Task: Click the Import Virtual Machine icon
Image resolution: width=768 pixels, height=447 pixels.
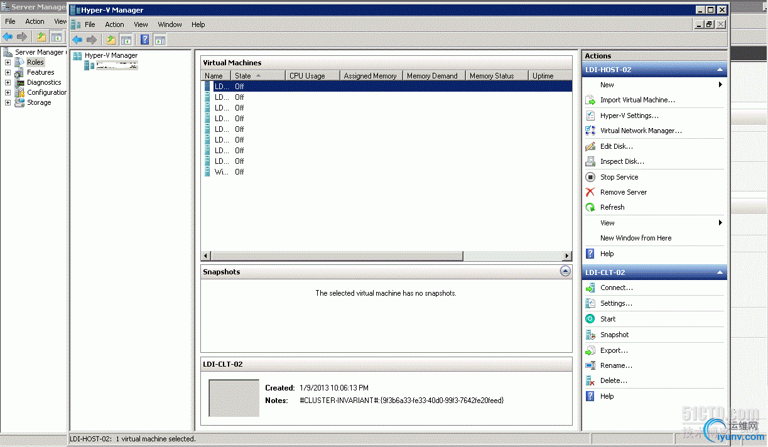Action: 590,100
